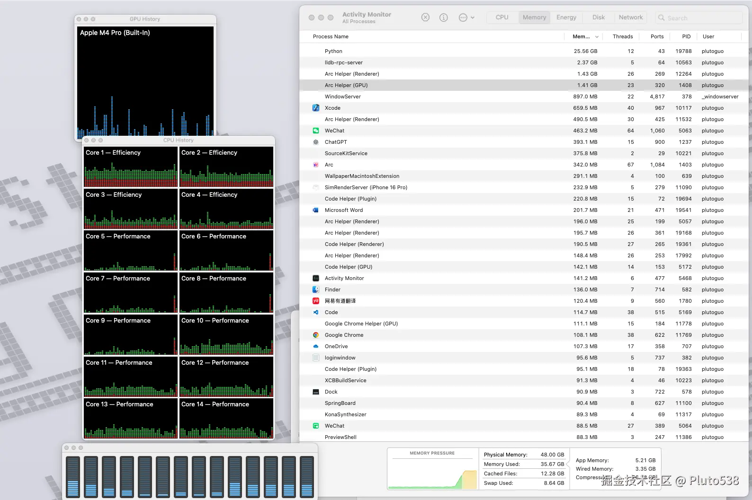
Task: Click the stop process (X) toolbar icon
Action: point(425,18)
